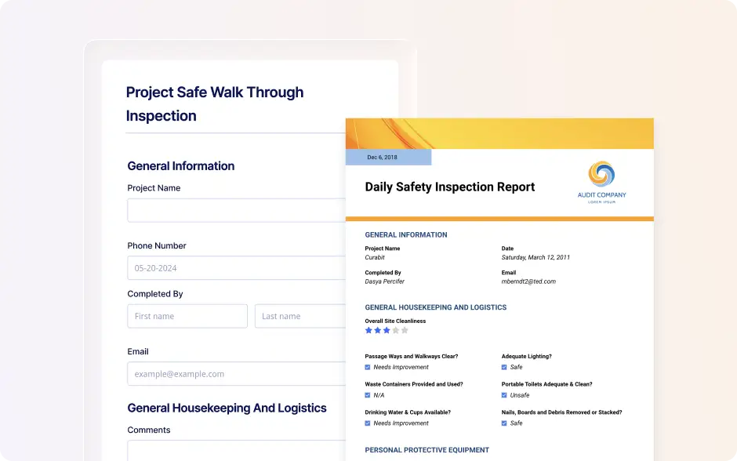Select the third star rating

[x=387, y=330]
